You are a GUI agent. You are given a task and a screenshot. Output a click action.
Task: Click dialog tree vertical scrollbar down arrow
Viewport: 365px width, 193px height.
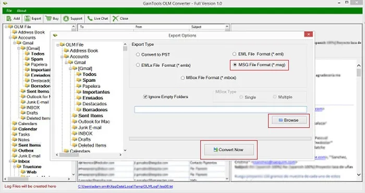125,150
